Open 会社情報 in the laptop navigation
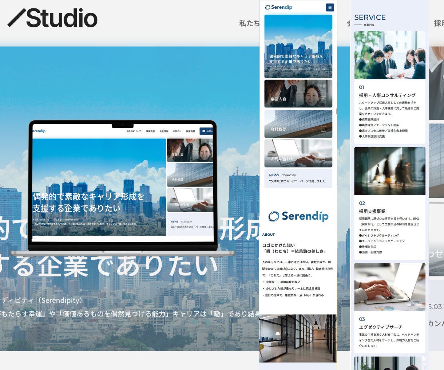This screenshot has width=444, height=370. pyautogui.click(x=164, y=131)
